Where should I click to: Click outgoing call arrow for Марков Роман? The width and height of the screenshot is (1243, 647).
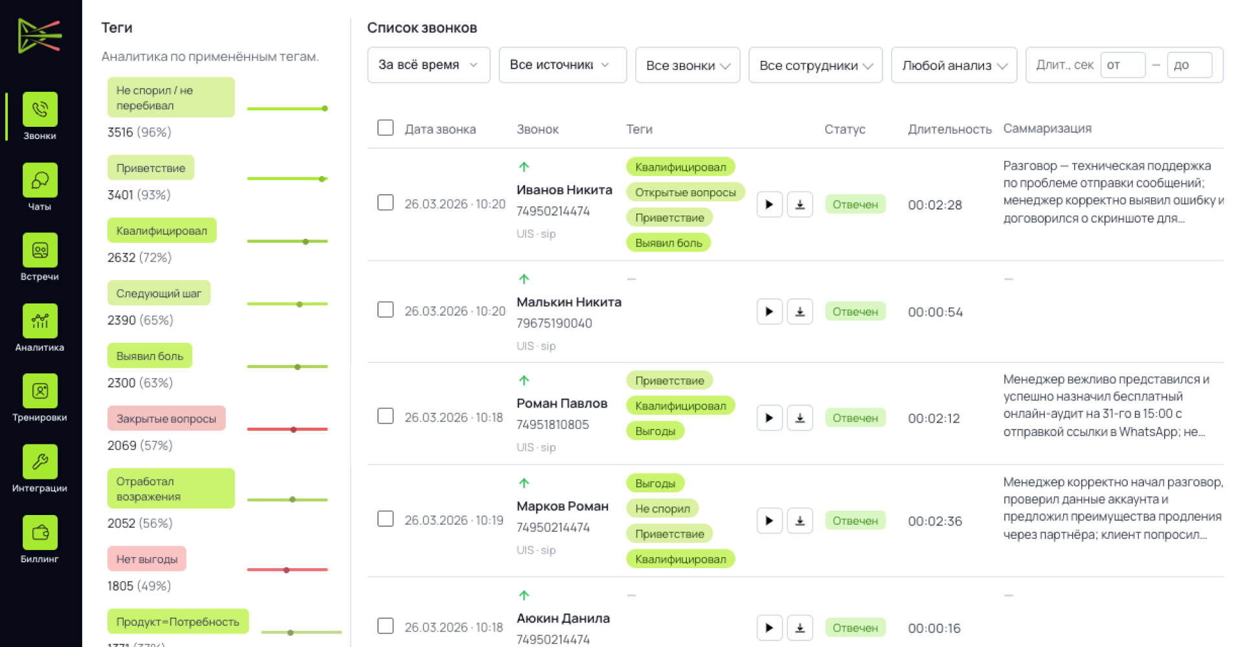(524, 483)
